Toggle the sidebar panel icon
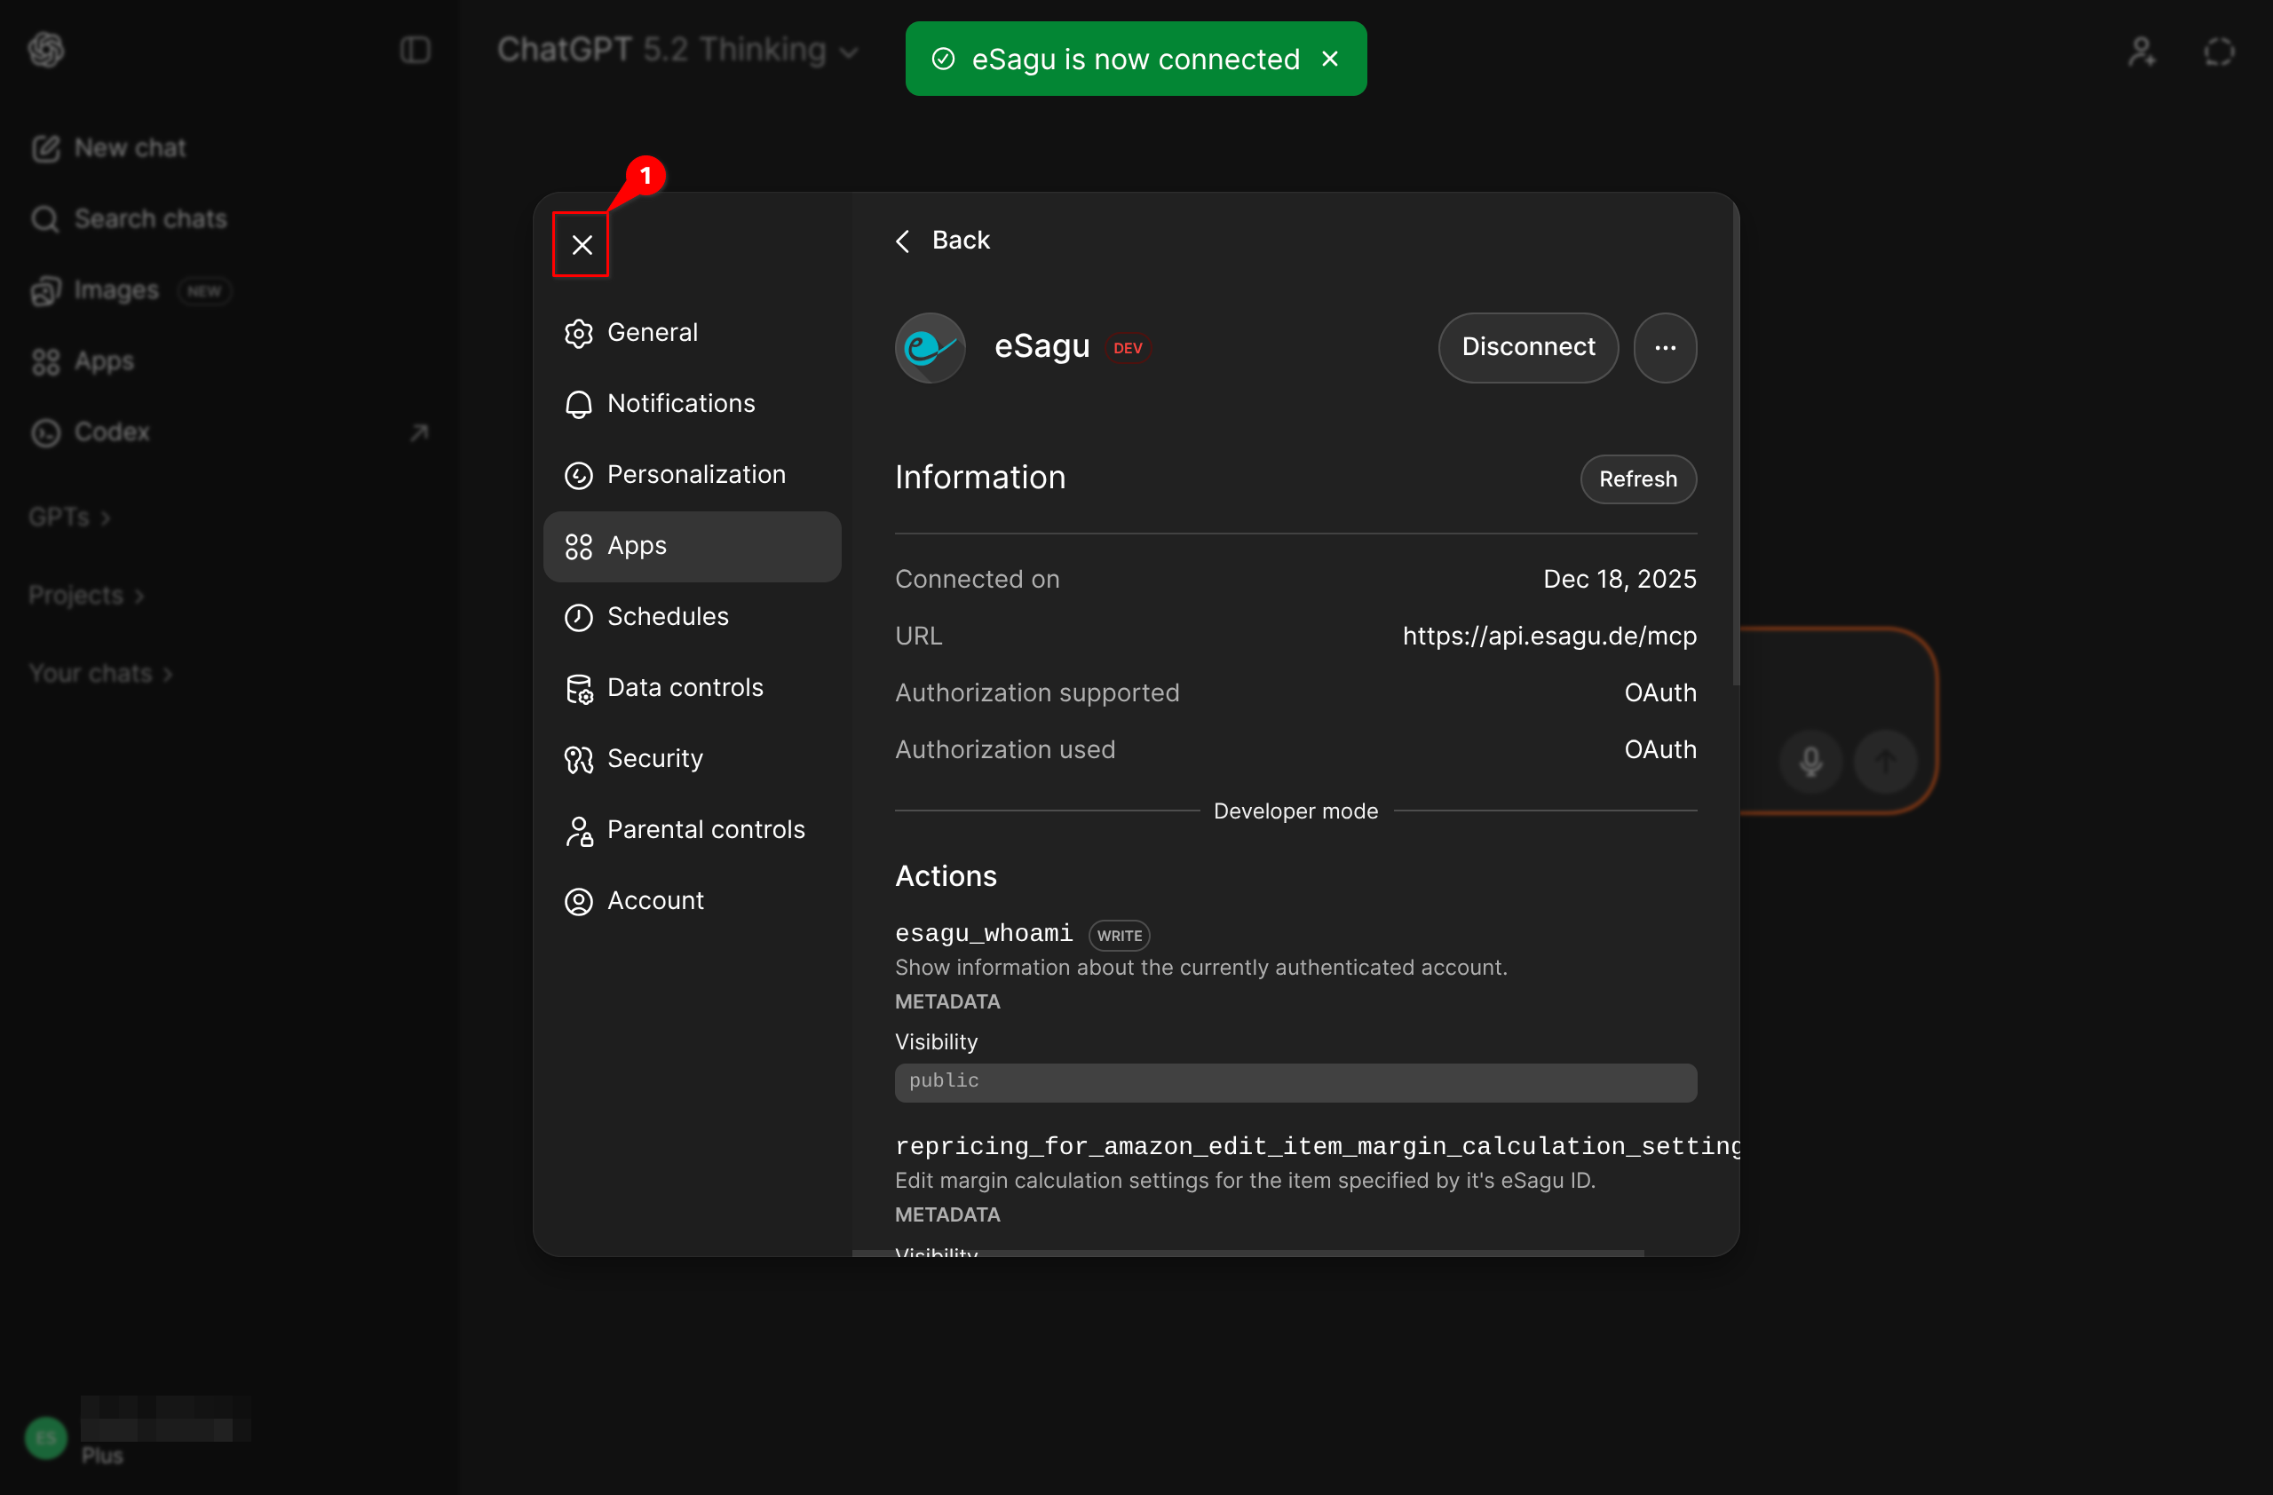 415,50
